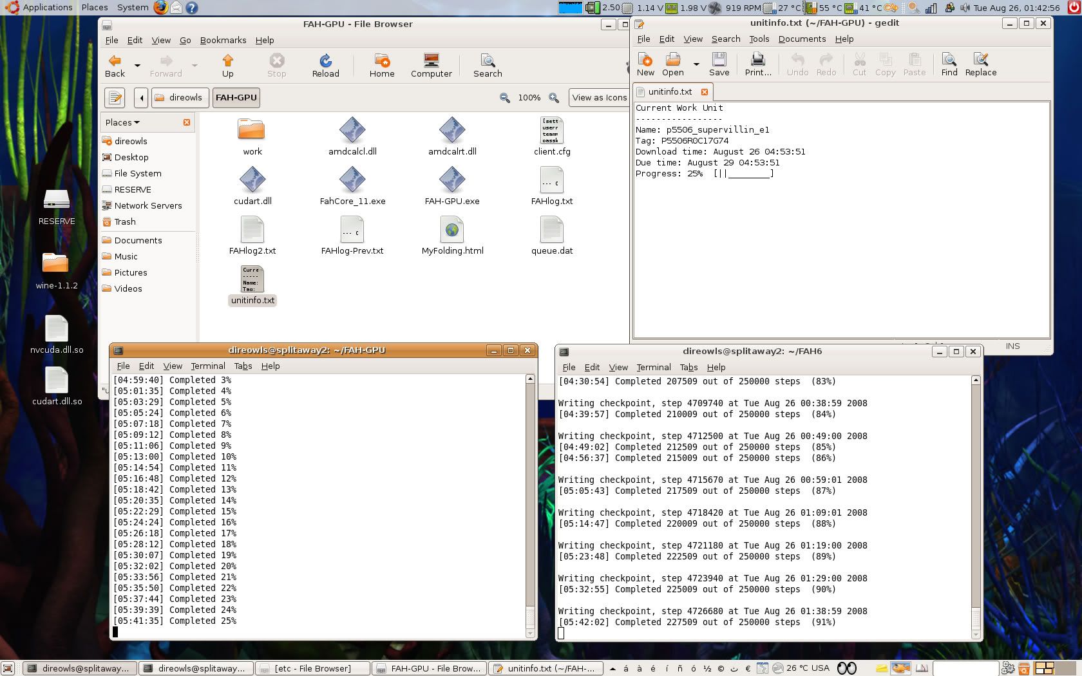Open Terminal menu in FAH-GPU terminal
The height and width of the screenshot is (676, 1082).
tap(208, 366)
